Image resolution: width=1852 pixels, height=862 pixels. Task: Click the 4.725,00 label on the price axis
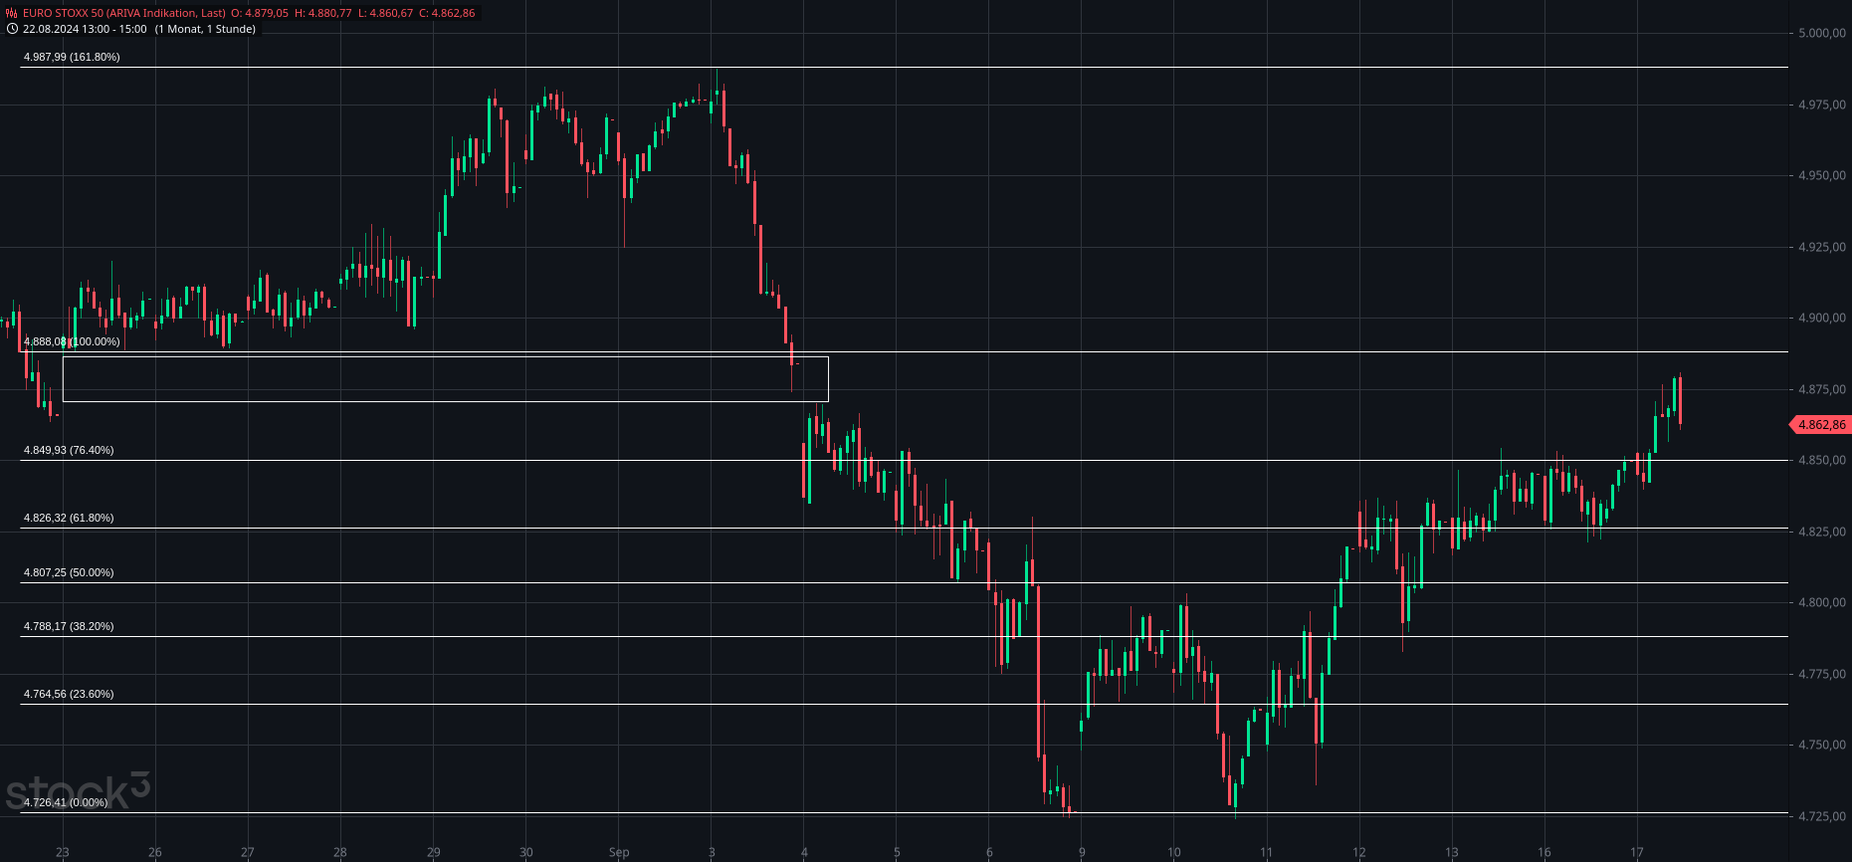pyautogui.click(x=1821, y=816)
